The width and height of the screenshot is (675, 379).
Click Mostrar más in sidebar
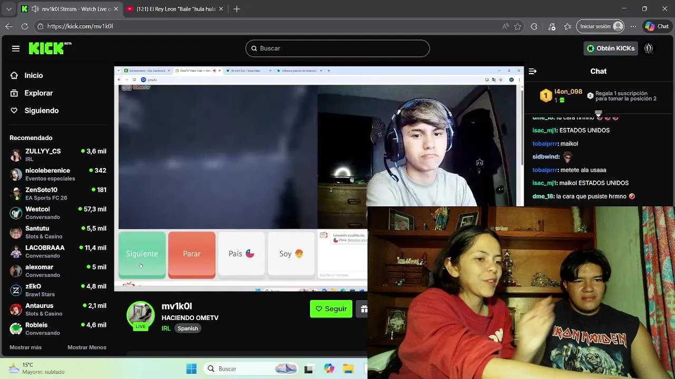[x=25, y=347]
